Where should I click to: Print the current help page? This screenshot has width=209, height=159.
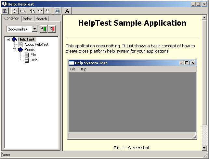pos(57,11)
